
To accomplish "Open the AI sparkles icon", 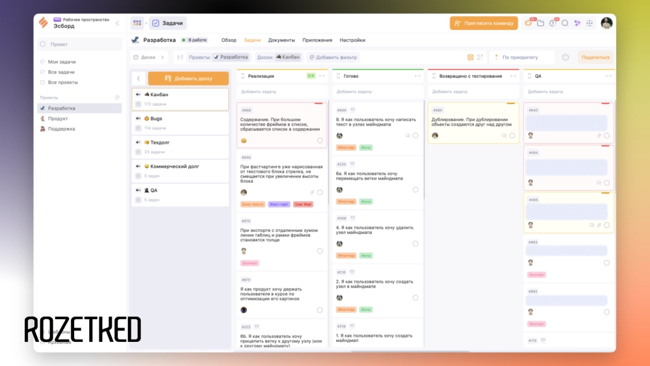I will tap(577, 23).
